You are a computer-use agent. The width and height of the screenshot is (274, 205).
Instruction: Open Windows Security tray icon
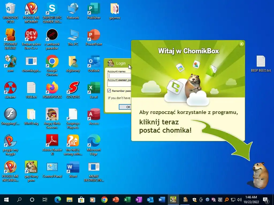tap(195, 200)
